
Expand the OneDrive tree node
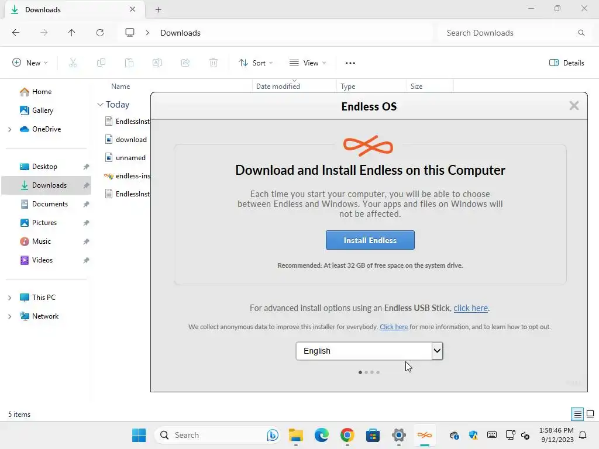(x=9, y=129)
